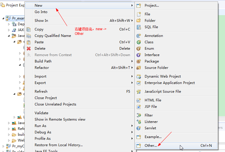Image resolution: width=225 pixels, height=152 pixels.
Task: Select Profile As menu entry
Action: pyautogui.click(x=80, y=139)
